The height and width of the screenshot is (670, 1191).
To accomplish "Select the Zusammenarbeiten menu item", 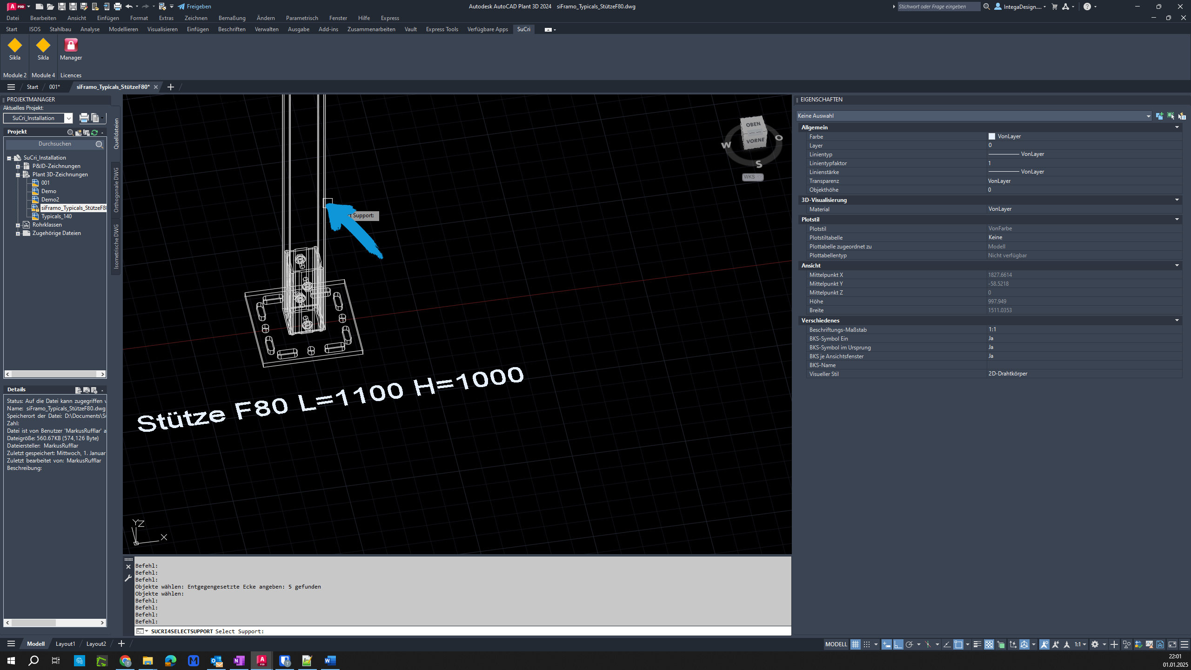I will (370, 29).
